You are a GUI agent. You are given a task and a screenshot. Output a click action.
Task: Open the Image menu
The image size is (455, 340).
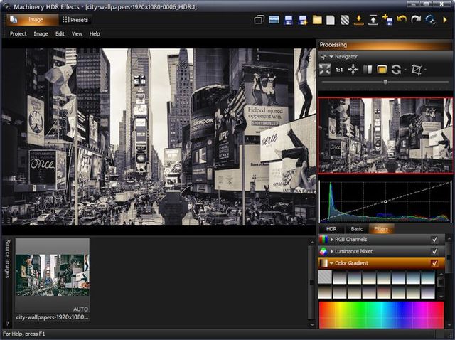(41, 33)
